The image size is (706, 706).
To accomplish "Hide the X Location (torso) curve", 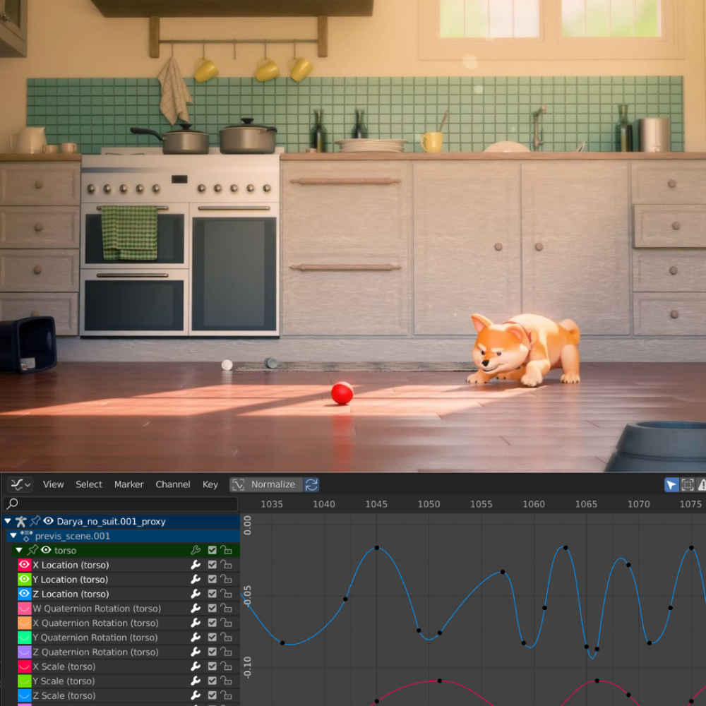I will 24,565.
